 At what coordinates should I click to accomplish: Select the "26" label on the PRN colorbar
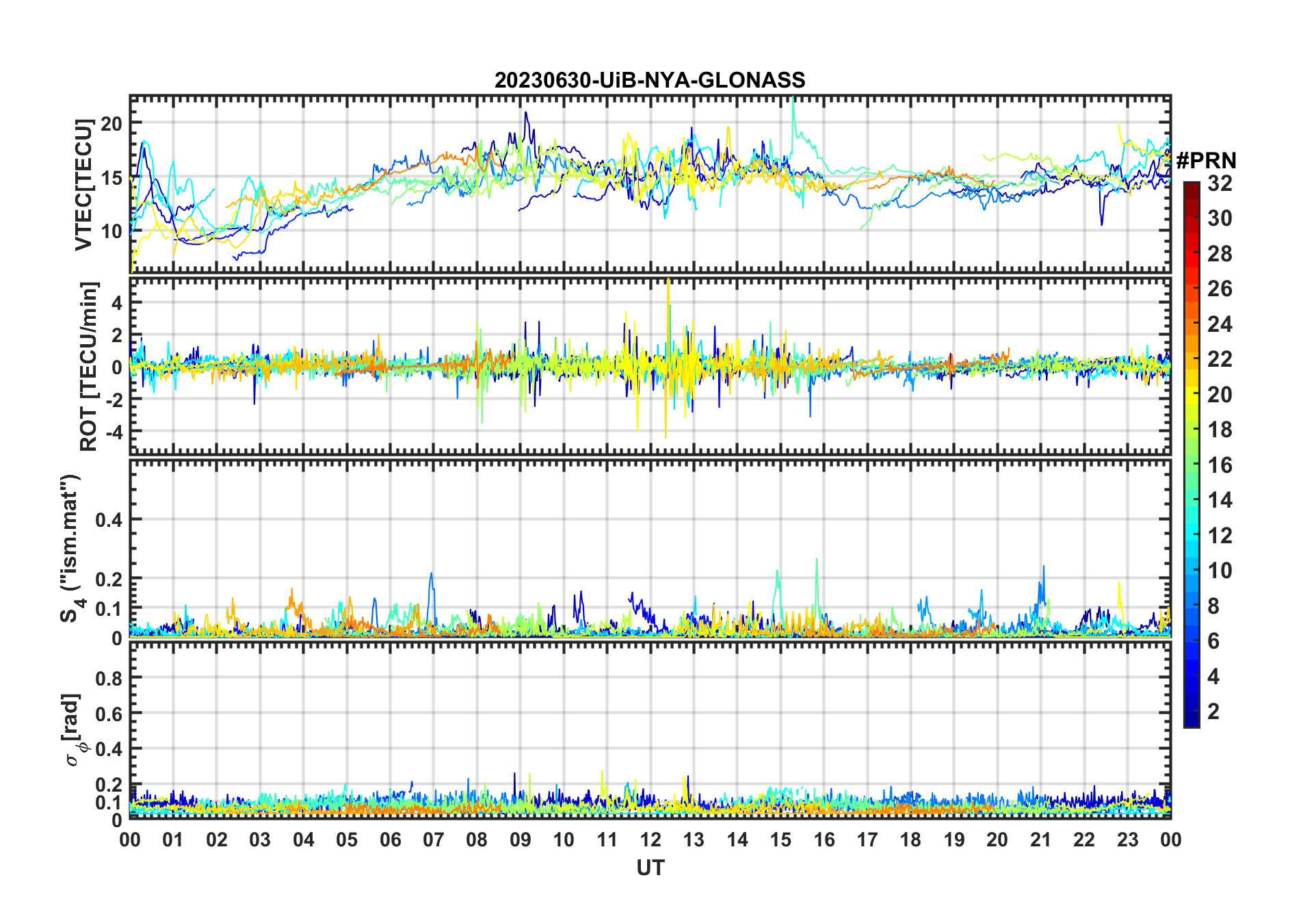coord(1220,289)
